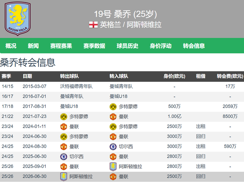The image size is (244, 182).
Task: Click date 2024-01-11 cell
Action: pos(34,127)
